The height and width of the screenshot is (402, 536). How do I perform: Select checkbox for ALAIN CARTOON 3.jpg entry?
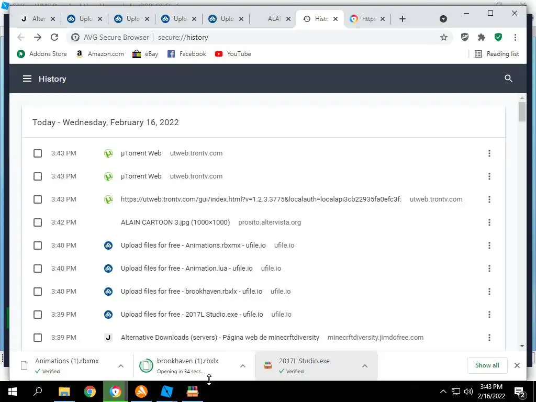pyautogui.click(x=38, y=222)
